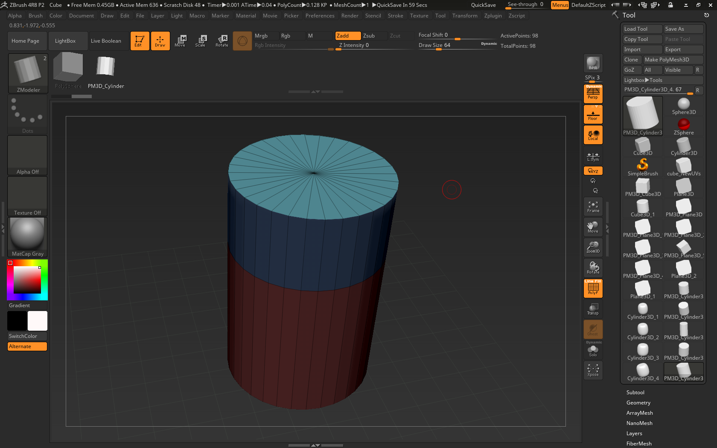This screenshot has width=717, height=448.
Task: Open the Zplugin menu
Action: pos(493,16)
